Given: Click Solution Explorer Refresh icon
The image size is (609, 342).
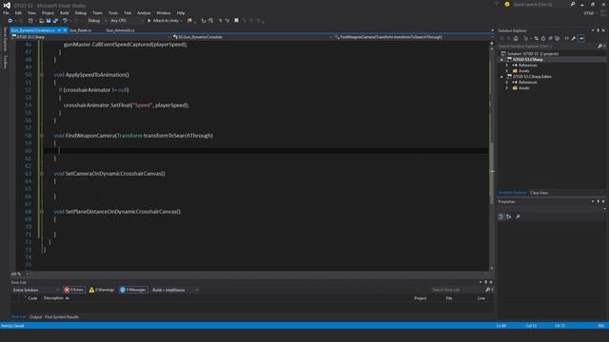Looking at the screenshot, I should pos(543,38).
